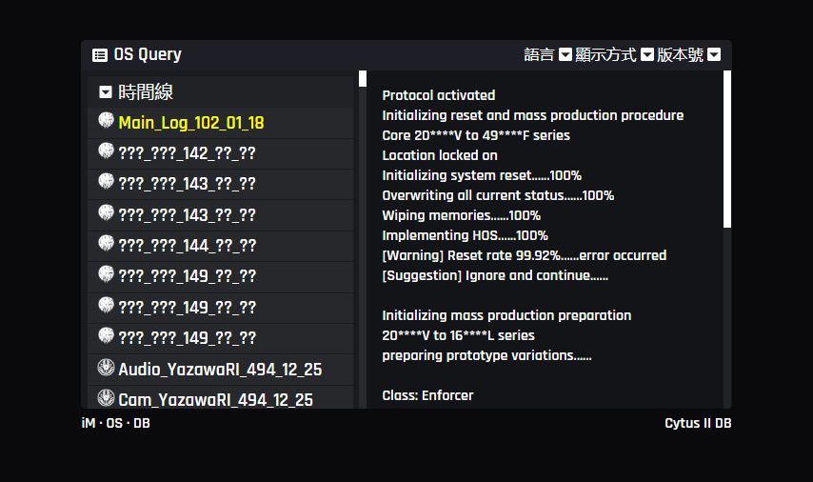Select the ???_???_142_??_?? locked entry
Image resolution: width=813 pixels, height=482 pixels.
pos(187,153)
